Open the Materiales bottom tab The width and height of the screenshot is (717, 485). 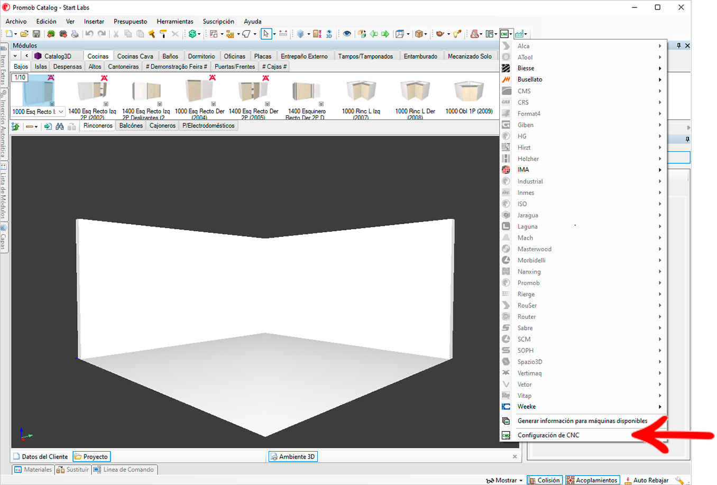coord(33,470)
